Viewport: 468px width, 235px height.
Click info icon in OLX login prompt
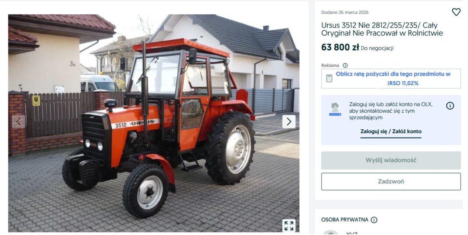point(450,106)
